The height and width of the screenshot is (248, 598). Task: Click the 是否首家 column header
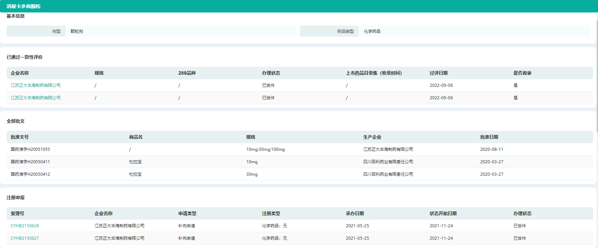pos(522,73)
